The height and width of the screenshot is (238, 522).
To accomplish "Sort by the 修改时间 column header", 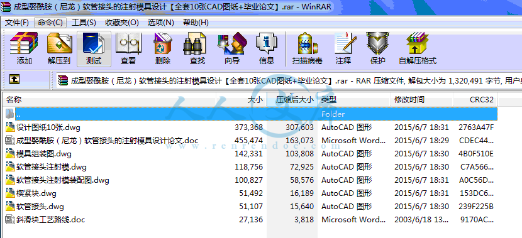I will [421, 100].
